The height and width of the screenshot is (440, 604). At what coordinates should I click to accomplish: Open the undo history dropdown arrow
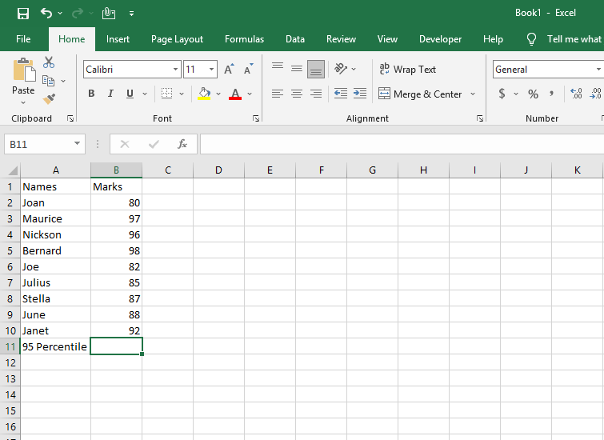tap(60, 14)
